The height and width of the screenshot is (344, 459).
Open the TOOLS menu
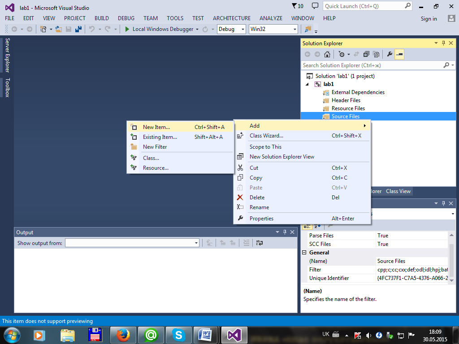click(x=175, y=18)
